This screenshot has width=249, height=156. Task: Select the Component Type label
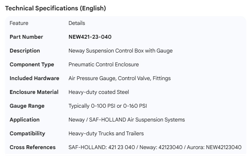point(32,64)
